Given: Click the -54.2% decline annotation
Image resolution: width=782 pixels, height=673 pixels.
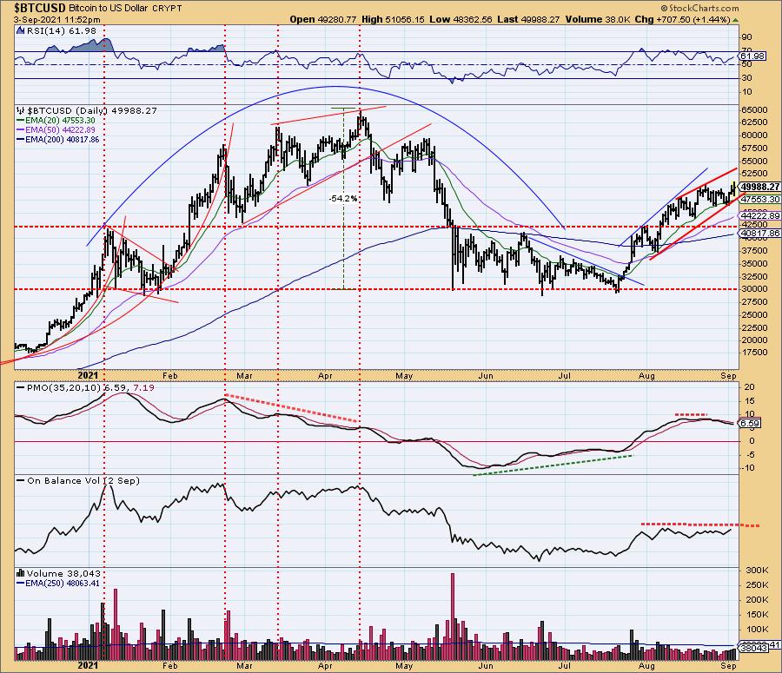Looking at the screenshot, I should 343,198.
